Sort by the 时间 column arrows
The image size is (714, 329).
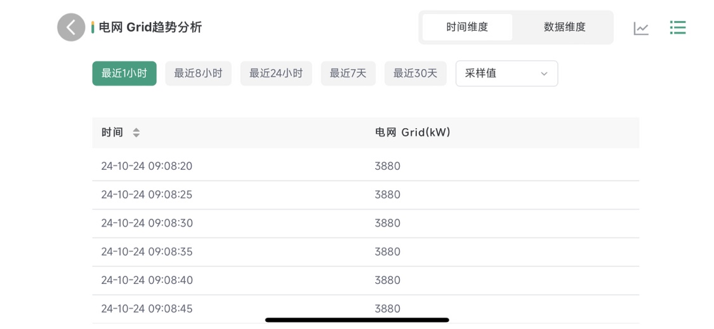tap(136, 132)
